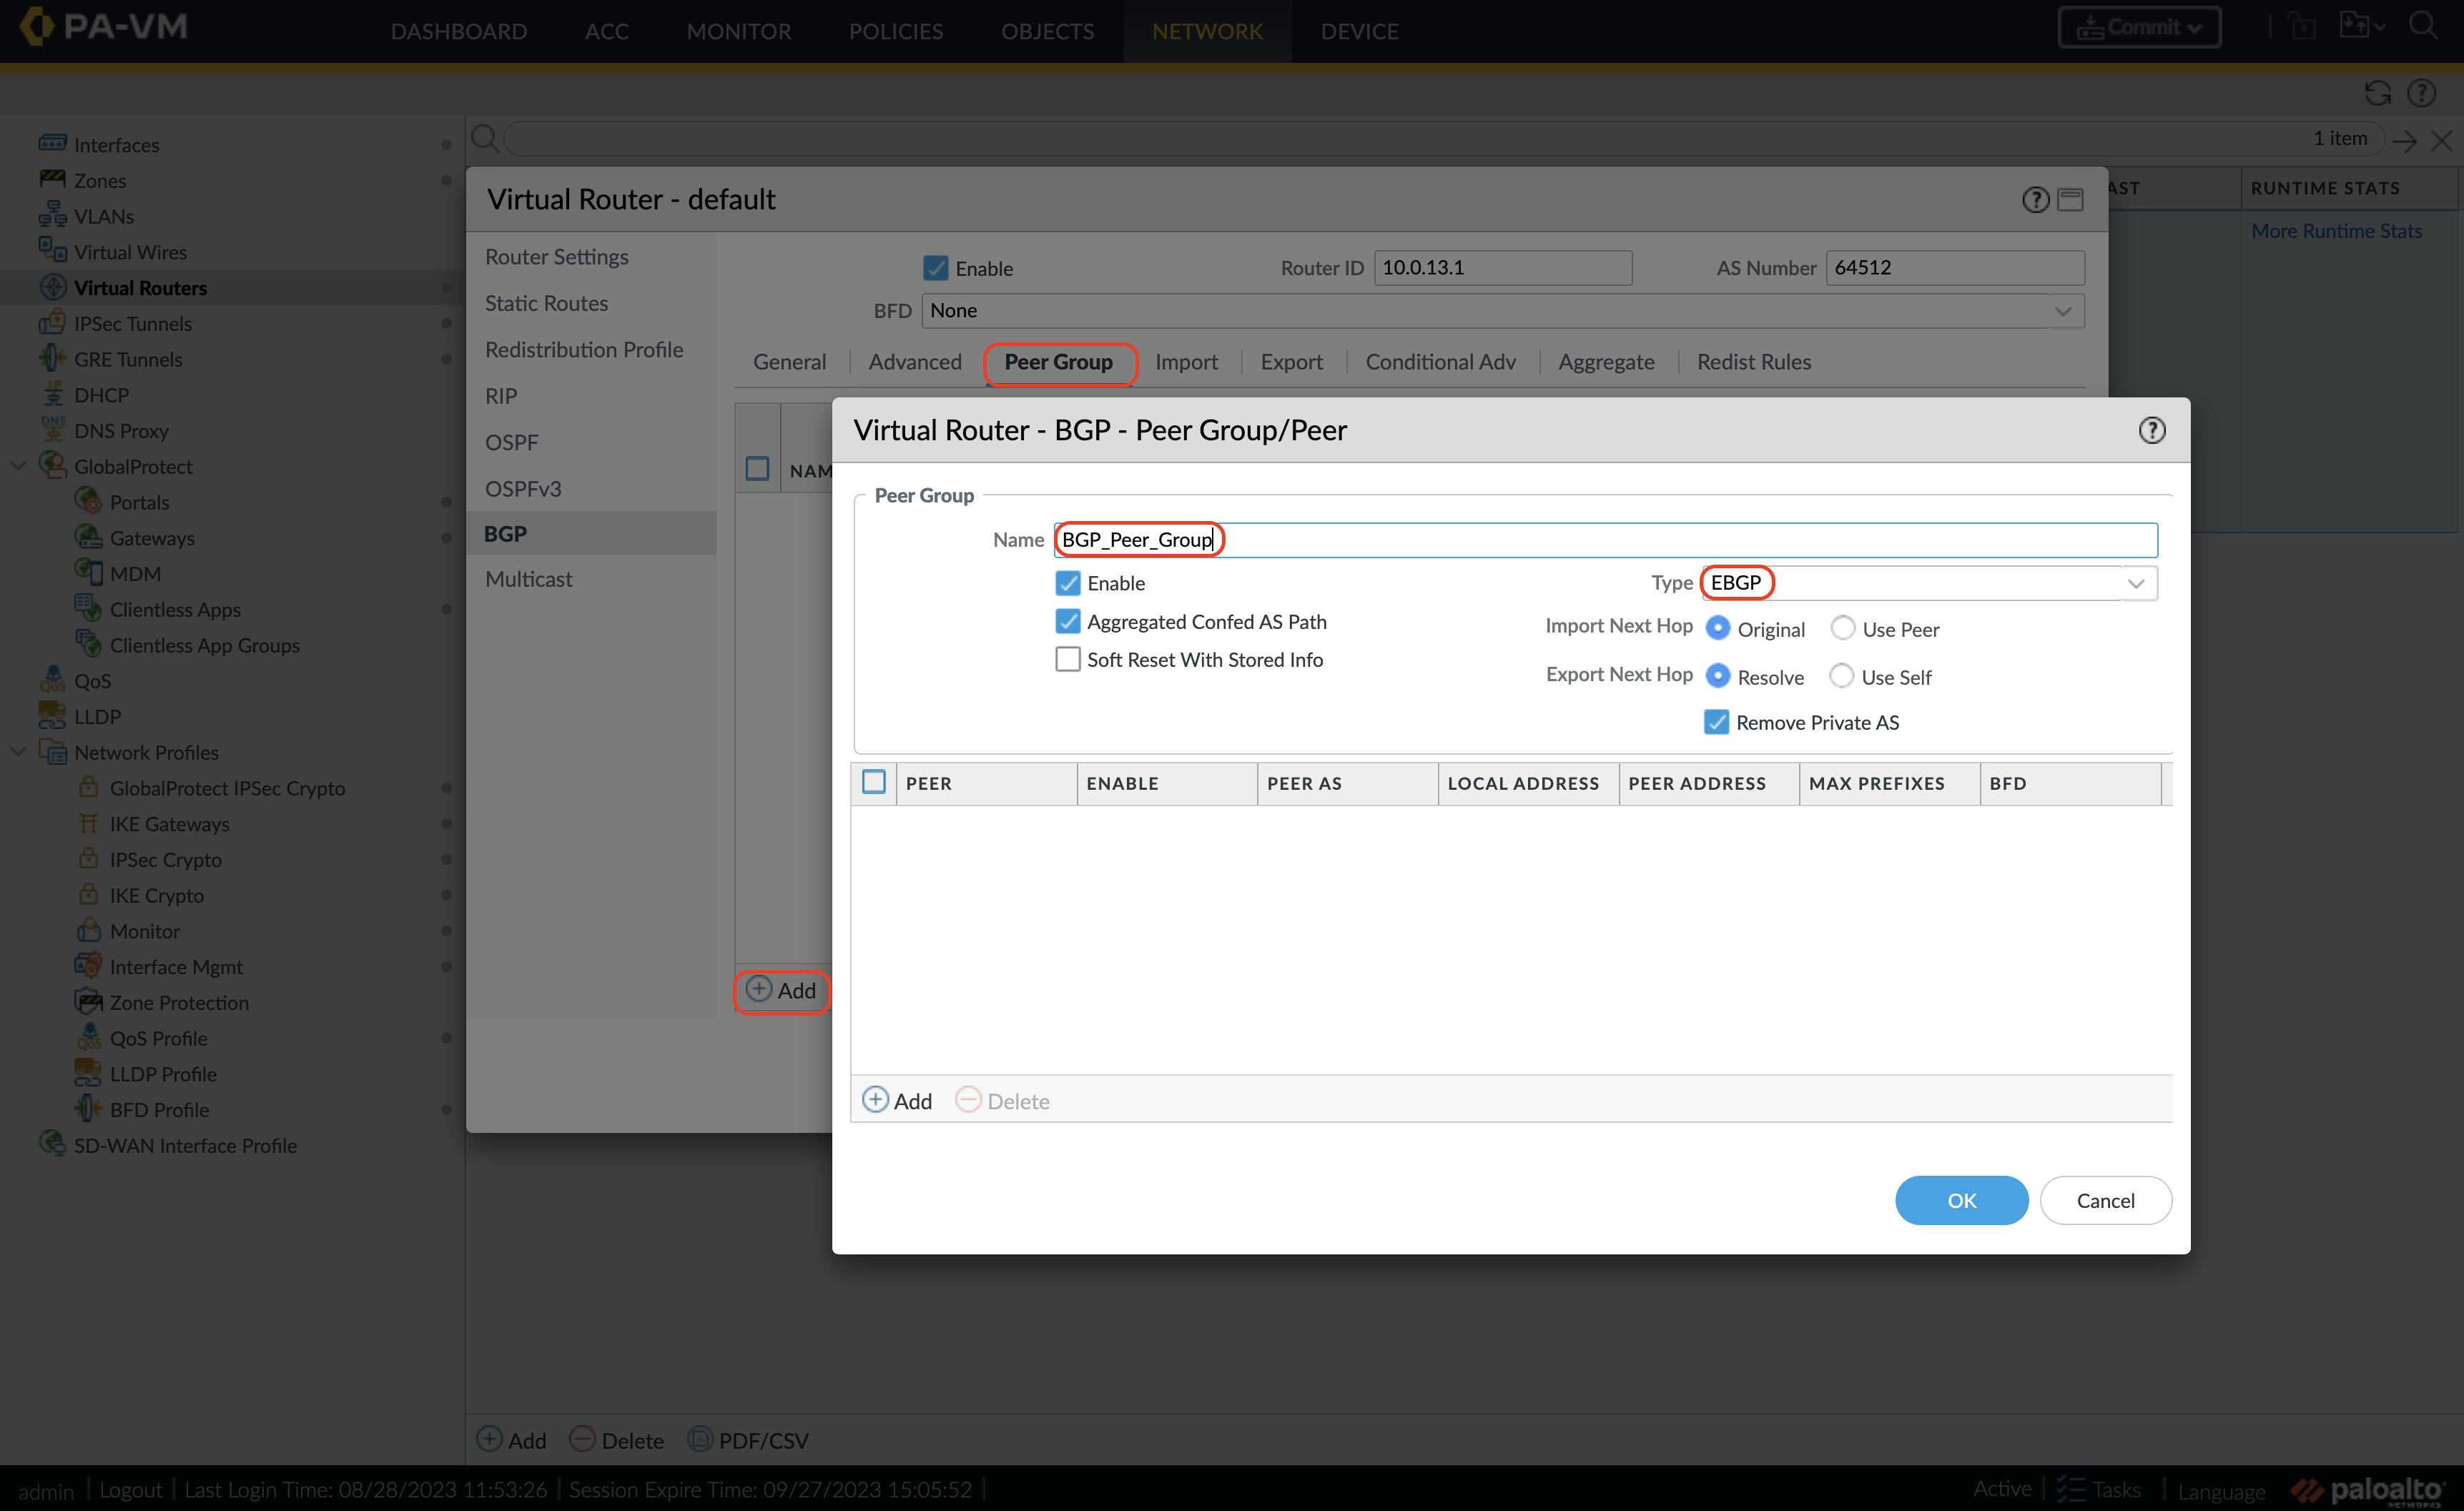Uncheck Remove Private AS checkbox
Viewport: 2464px width, 1511px height.
(1716, 723)
